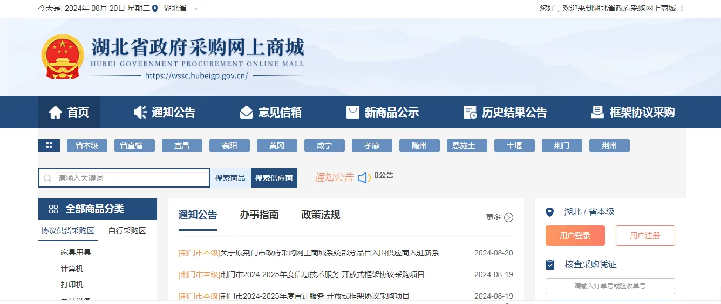Open the 计算机 category
This screenshot has width=721, height=304.
click(x=72, y=268)
